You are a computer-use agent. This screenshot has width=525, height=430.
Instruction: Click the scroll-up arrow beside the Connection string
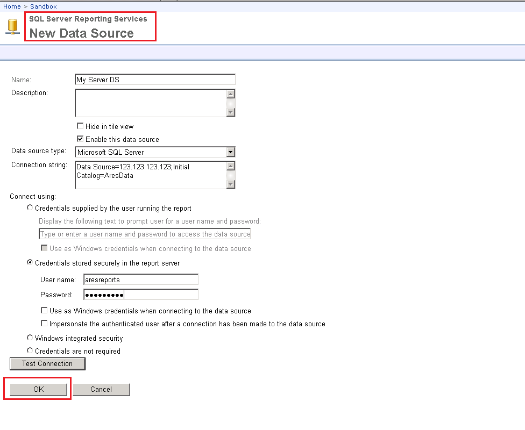(231, 167)
